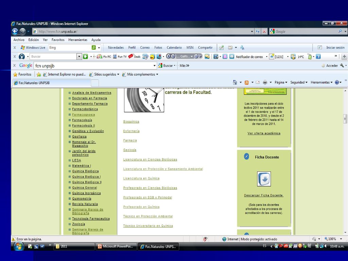Image resolution: width=348 pixels, height=261 pixels.
Task: Open the Fix PC toolbar tool
Action: pyautogui.click(x=104, y=57)
